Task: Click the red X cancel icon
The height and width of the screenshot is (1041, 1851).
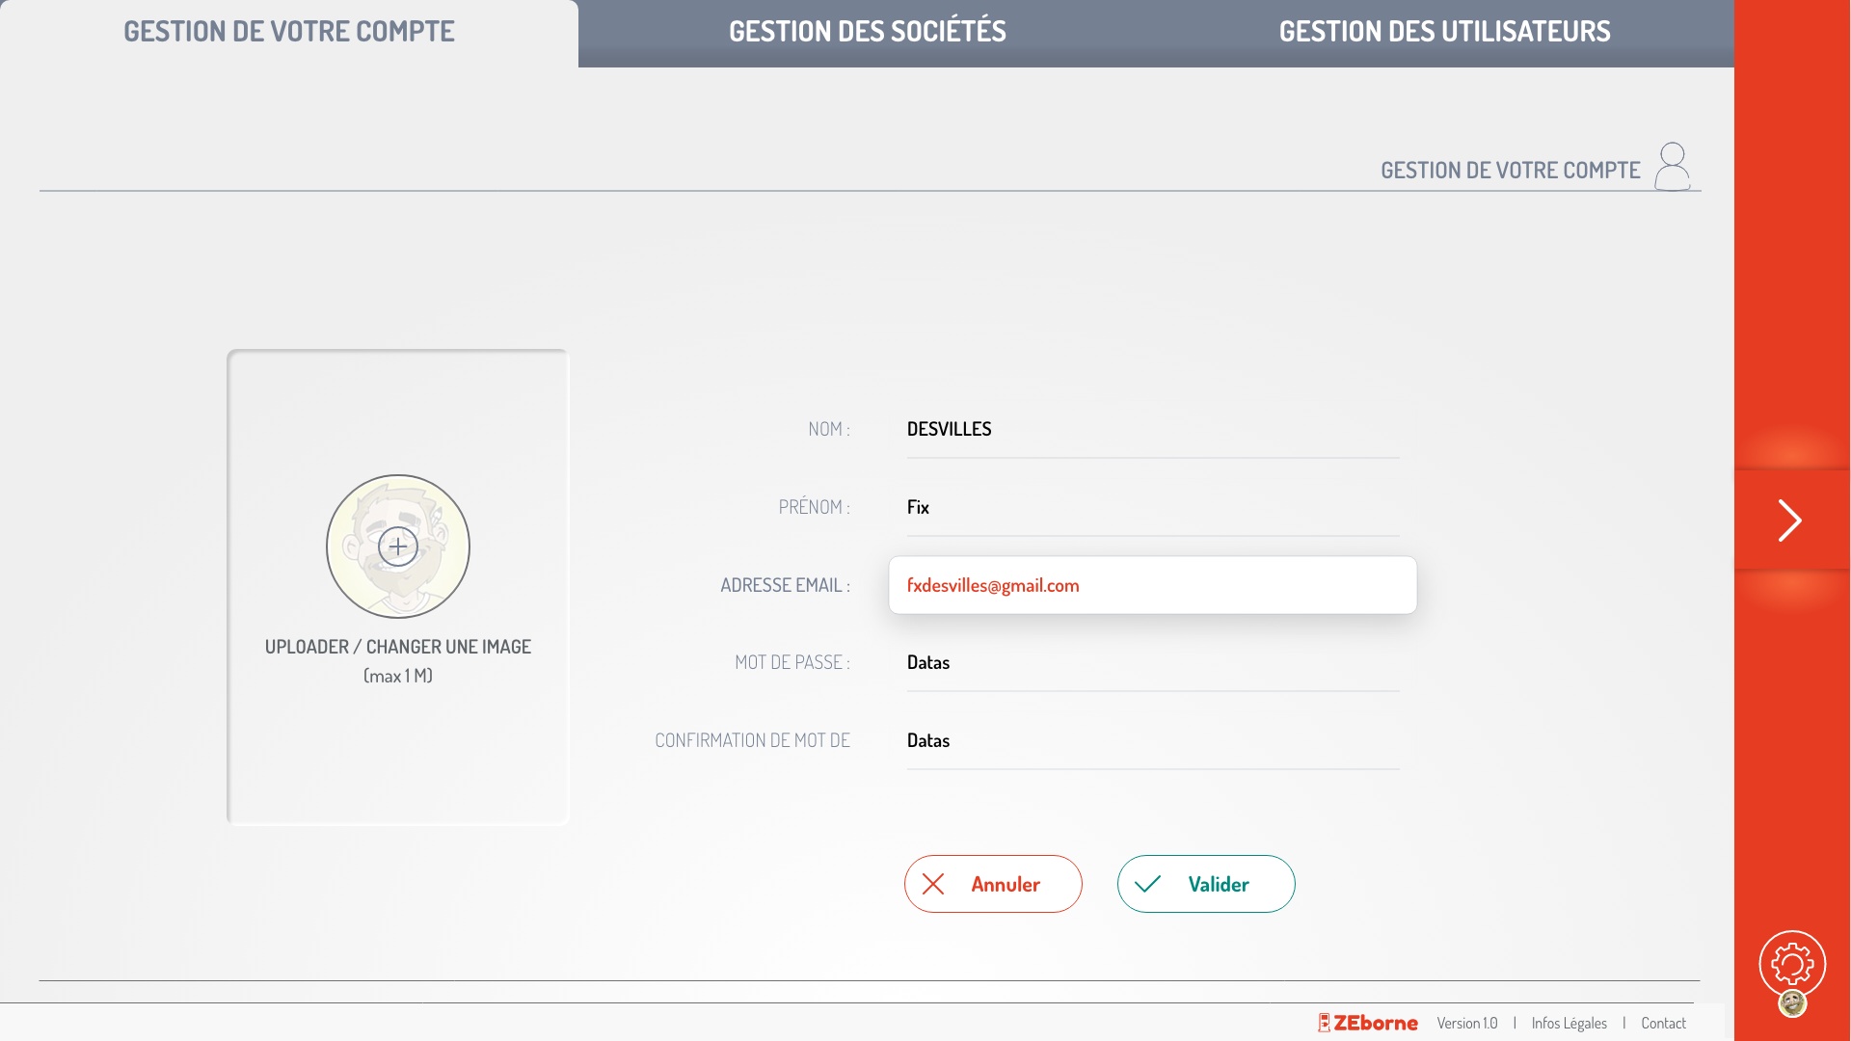Action: pos(933,884)
